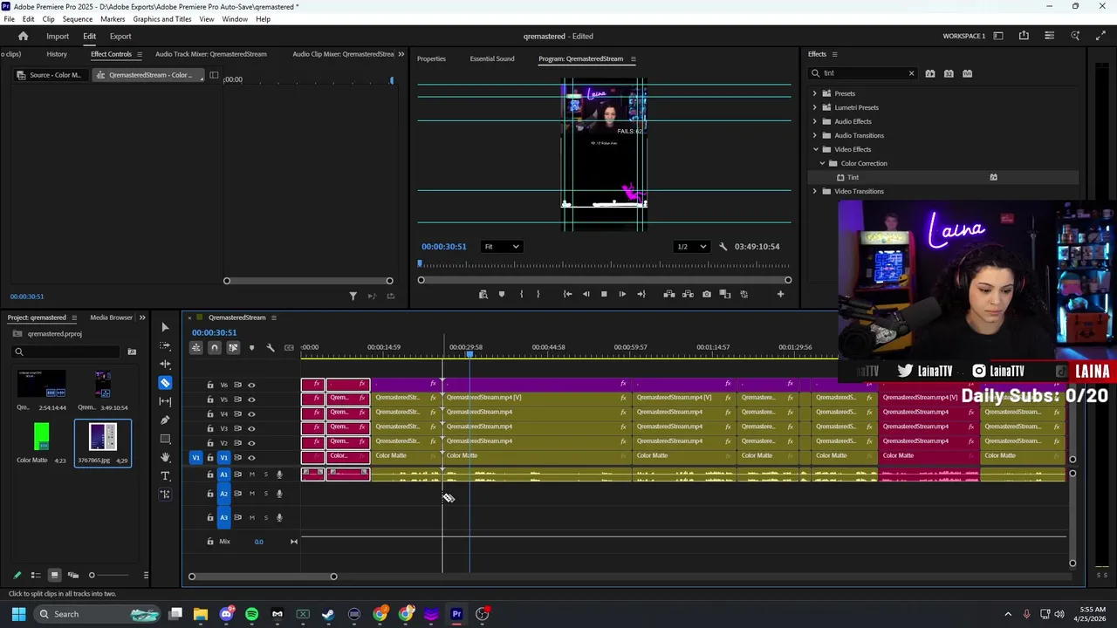Open the Sequence menu
The height and width of the screenshot is (628, 1117).
click(77, 19)
